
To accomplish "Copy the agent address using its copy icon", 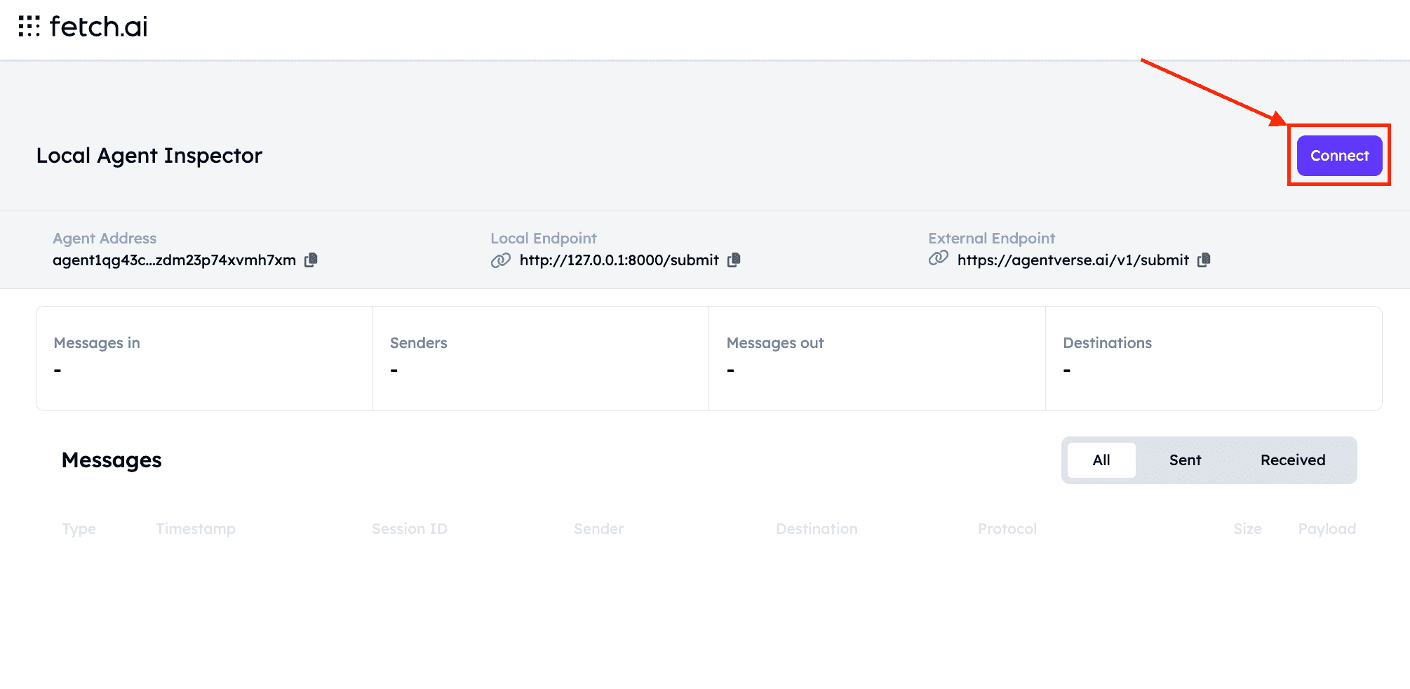I will pyautogui.click(x=311, y=260).
